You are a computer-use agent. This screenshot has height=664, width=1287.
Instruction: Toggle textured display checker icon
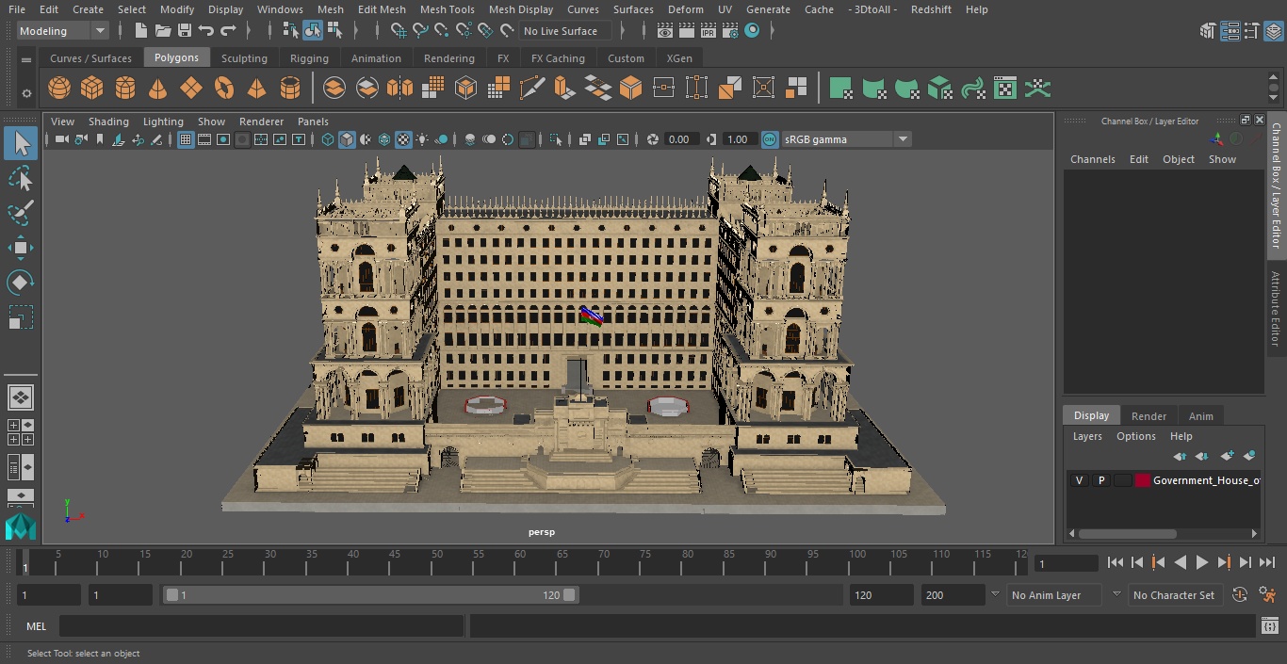pos(403,139)
